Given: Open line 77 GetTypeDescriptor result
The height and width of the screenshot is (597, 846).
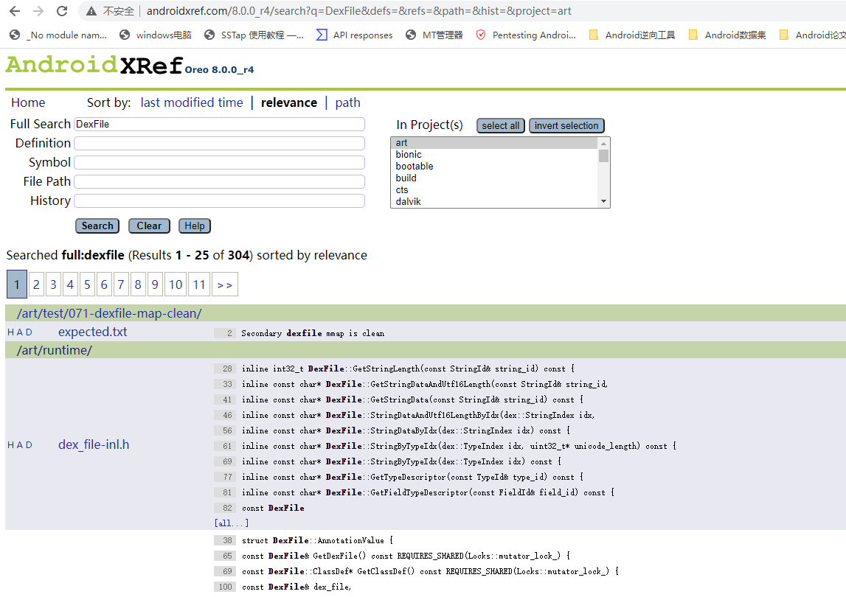Looking at the screenshot, I should click(x=412, y=478).
